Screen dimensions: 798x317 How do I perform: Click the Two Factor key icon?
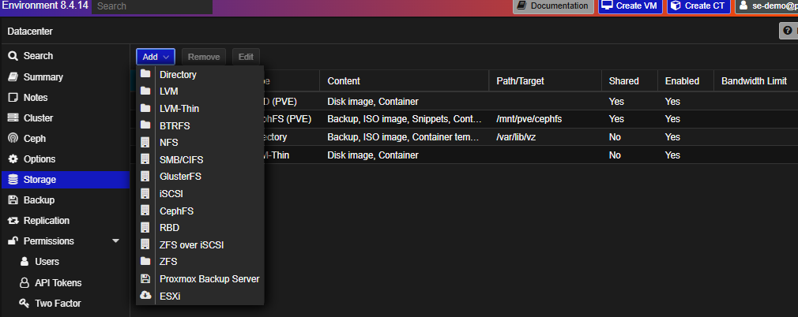coord(24,304)
